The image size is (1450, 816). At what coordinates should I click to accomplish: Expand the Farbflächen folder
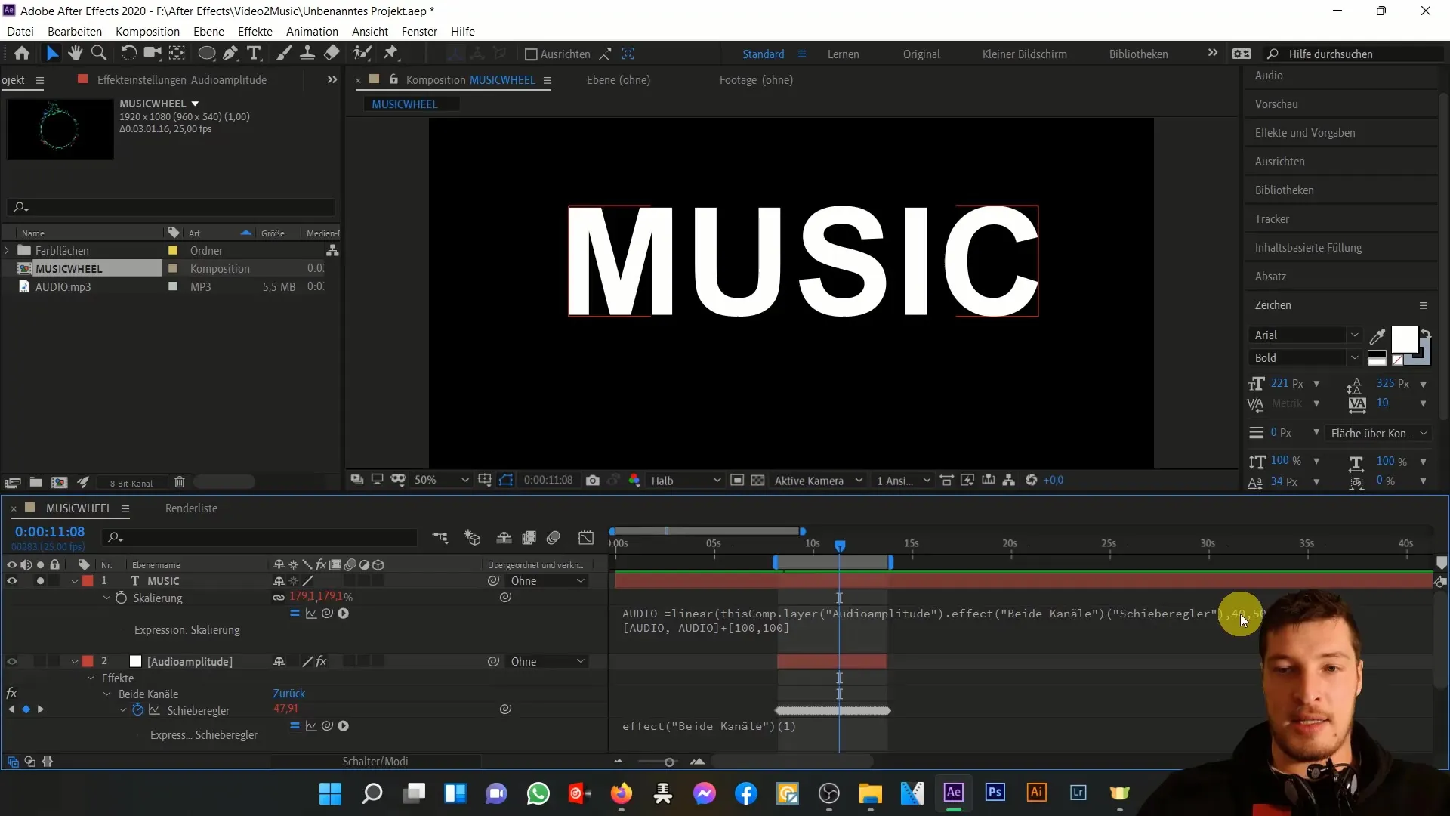[8, 250]
